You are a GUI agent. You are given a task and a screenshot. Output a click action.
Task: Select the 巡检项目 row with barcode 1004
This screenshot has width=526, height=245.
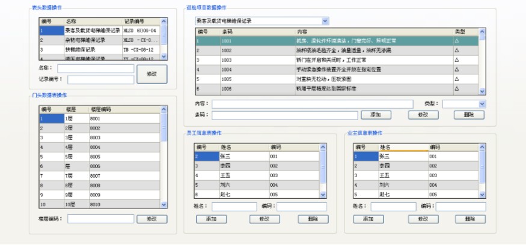337,70
